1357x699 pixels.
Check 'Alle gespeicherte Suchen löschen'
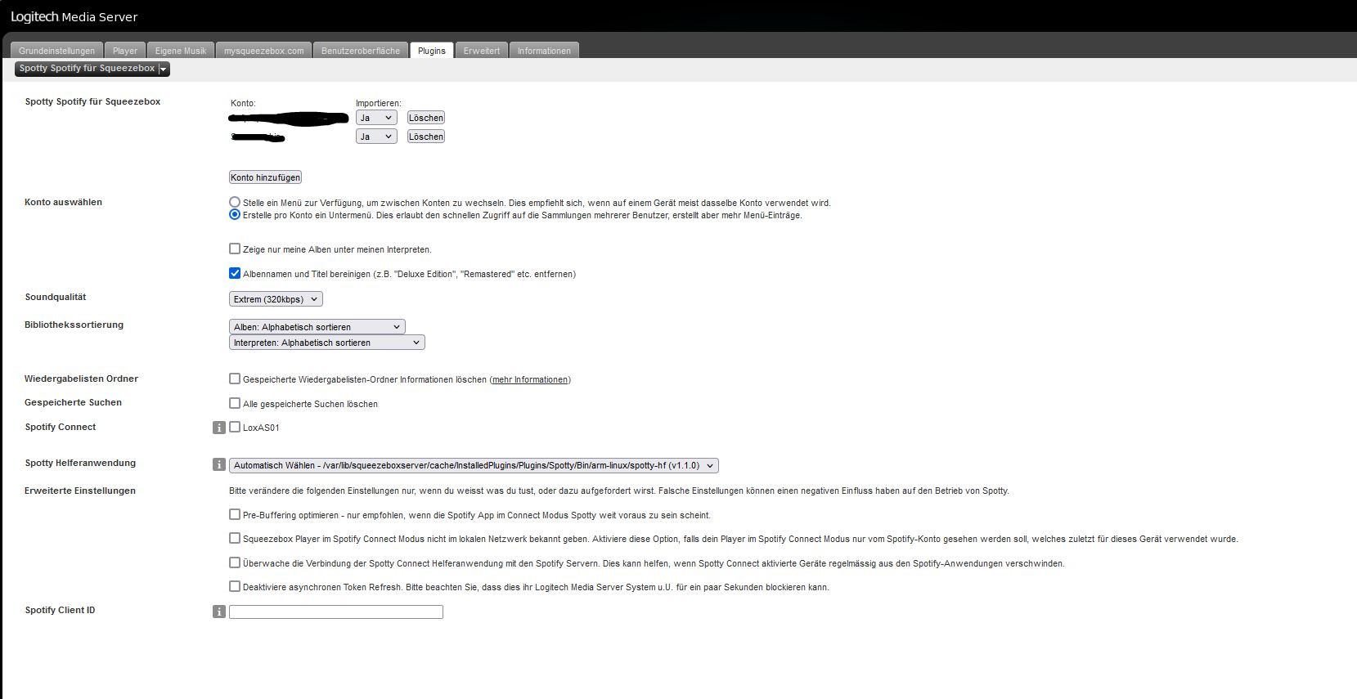(235, 403)
